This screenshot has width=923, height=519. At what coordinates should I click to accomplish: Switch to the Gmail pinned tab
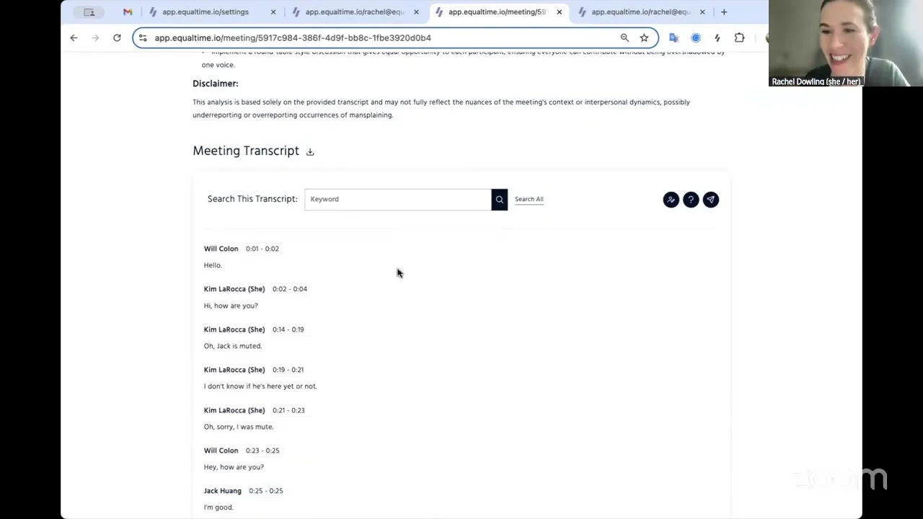point(128,12)
